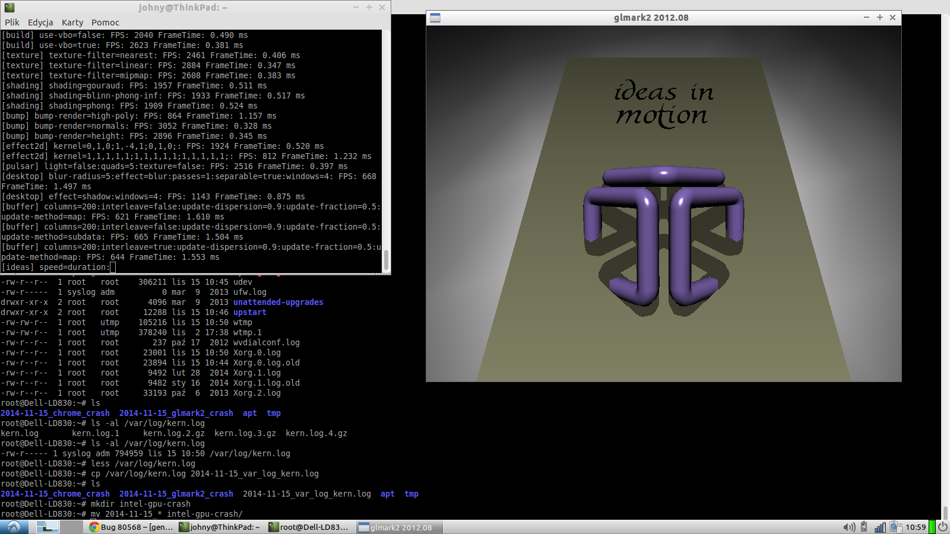950x534 pixels.
Task: Switch to Chrome Bug 80568 taskbar window
Action: (x=131, y=527)
